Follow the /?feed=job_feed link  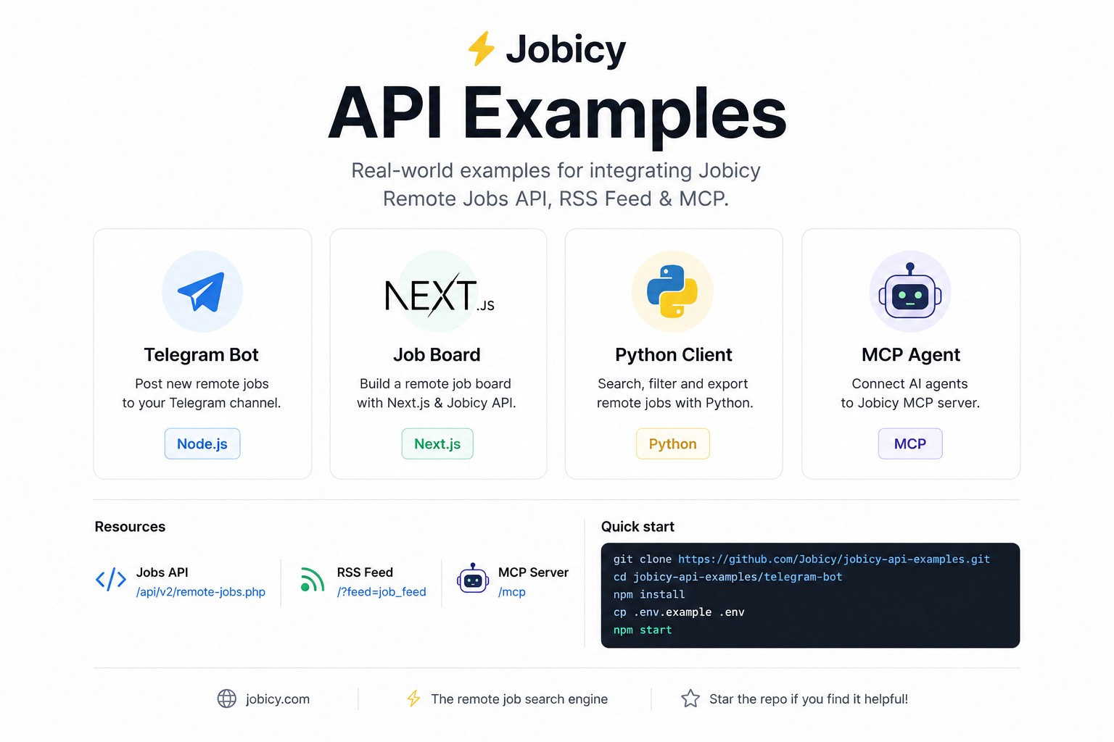(381, 592)
